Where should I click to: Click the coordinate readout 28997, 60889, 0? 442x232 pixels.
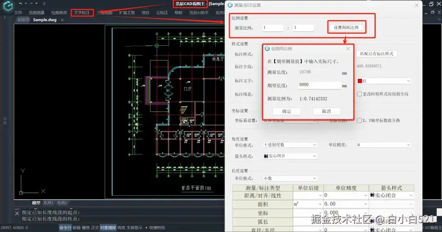tap(14, 228)
